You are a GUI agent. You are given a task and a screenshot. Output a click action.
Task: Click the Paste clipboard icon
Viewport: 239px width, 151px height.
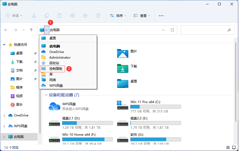pyautogui.click(x=60, y=16)
